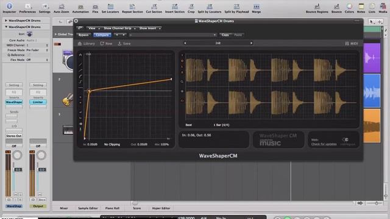Click the Copy button in the plugin

point(225,35)
